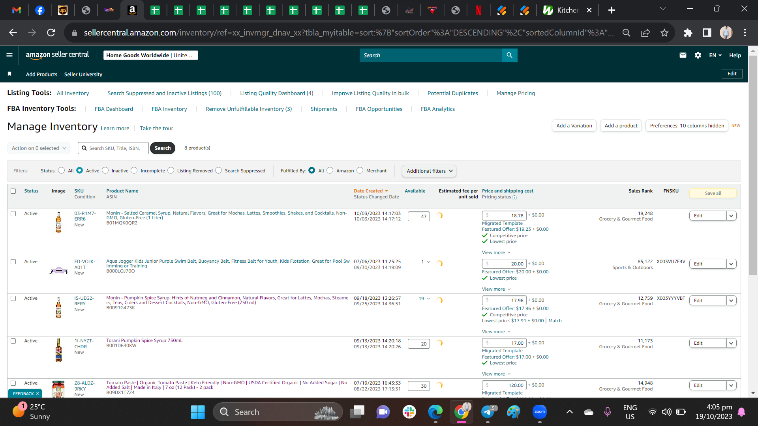Screen dimensions: 758x426
Task: Open Telegram from the taskbar
Action: [488, 412]
